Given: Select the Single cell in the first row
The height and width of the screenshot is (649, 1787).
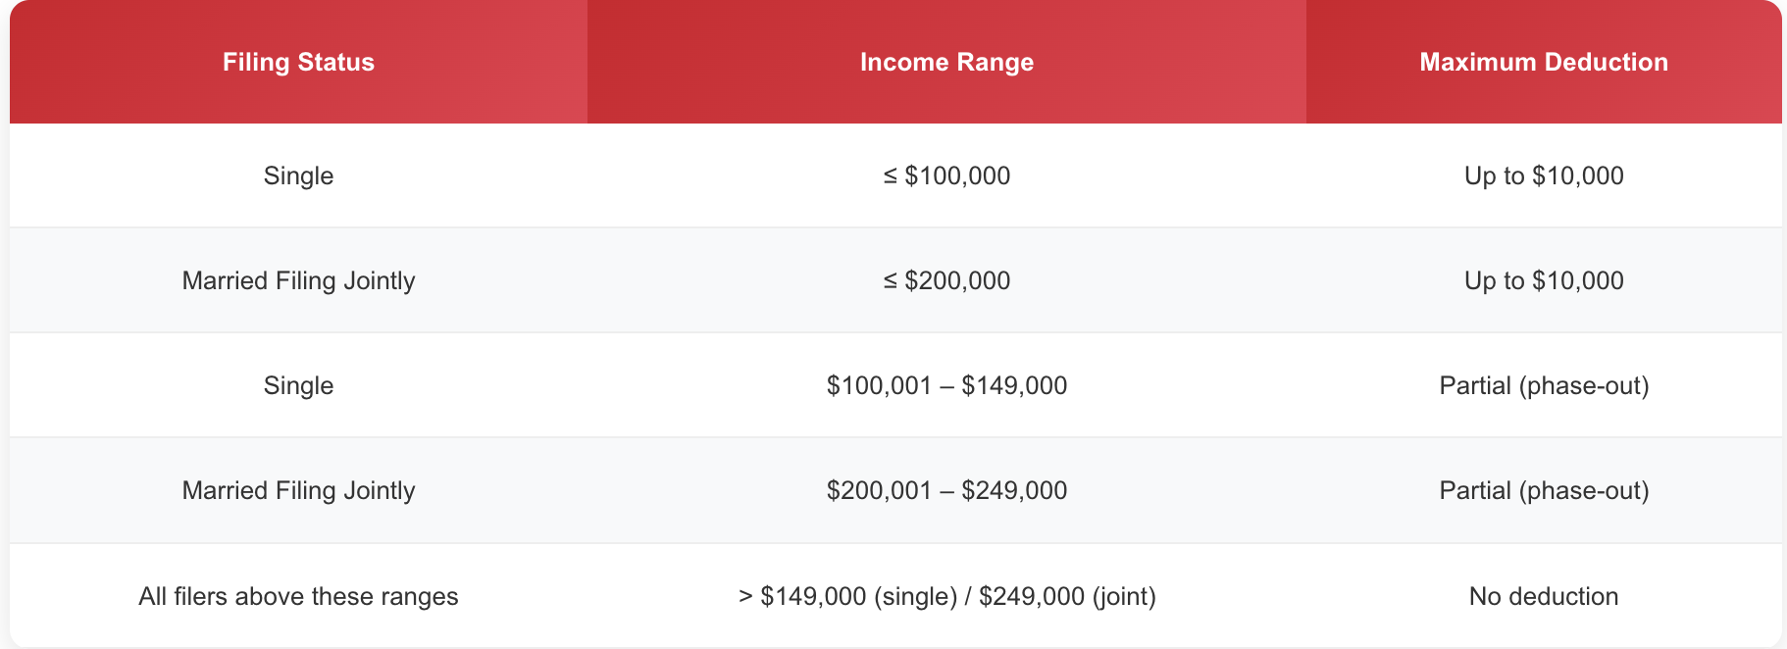Looking at the screenshot, I should (x=298, y=175).
